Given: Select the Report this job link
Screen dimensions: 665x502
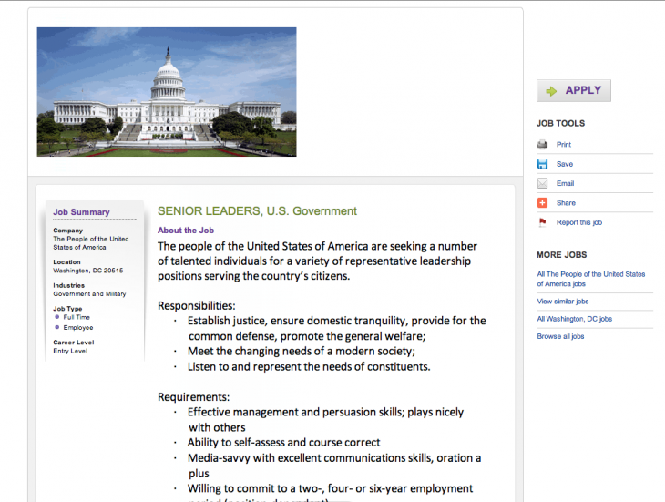Looking at the screenshot, I should (579, 222).
